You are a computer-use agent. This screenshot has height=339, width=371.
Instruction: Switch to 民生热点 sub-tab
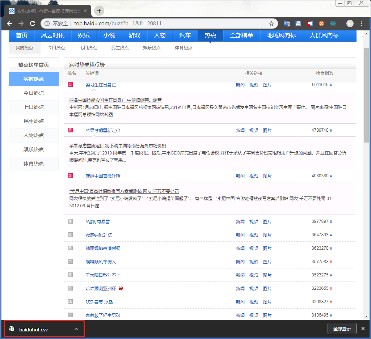[120, 48]
